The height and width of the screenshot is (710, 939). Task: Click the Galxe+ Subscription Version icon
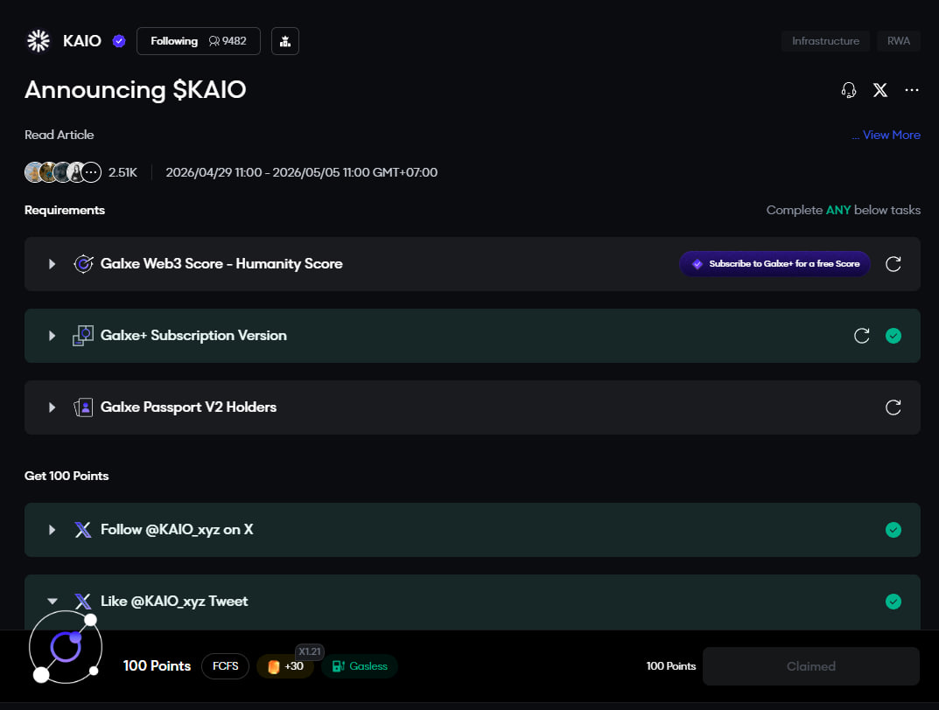click(83, 336)
